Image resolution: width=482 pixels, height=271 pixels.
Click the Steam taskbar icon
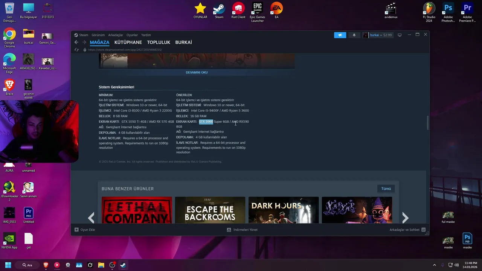pyautogui.click(x=123, y=265)
